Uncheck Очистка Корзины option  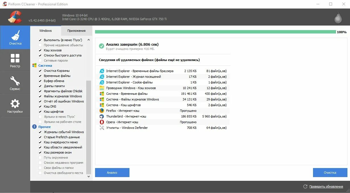(40, 71)
